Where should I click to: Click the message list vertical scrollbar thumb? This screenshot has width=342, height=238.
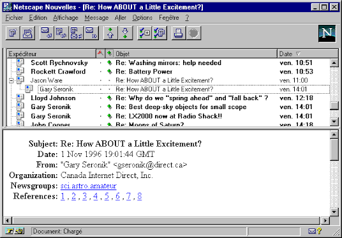point(334,106)
